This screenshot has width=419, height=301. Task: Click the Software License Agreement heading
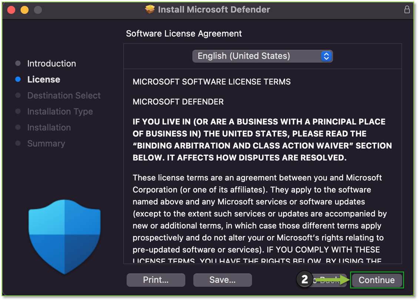184,33
